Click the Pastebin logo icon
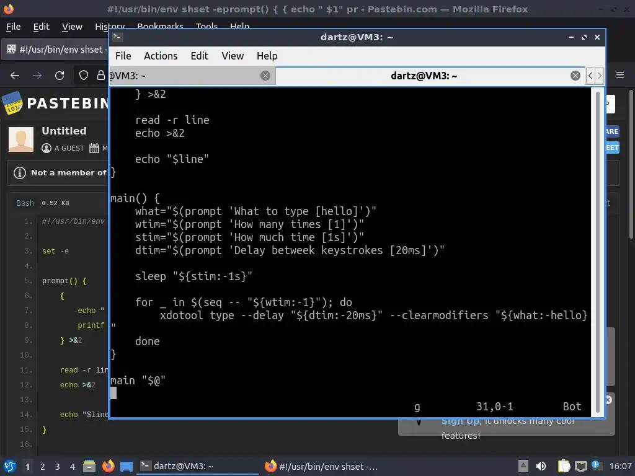This screenshot has width=635, height=476. coord(12,103)
